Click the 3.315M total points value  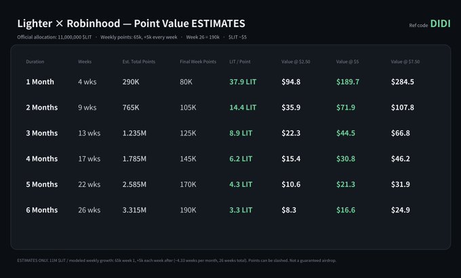tap(134, 210)
